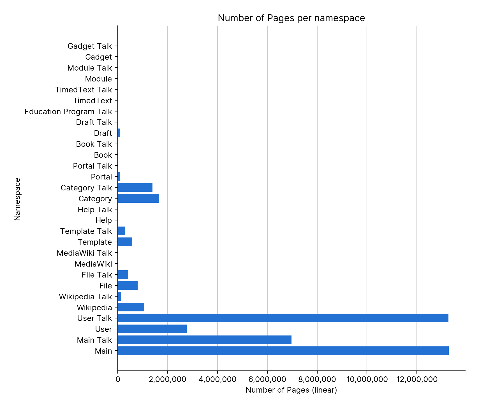Click the '12,000,000' x-axis tick label
Screen dimensions: 479x408
[417, 379]
